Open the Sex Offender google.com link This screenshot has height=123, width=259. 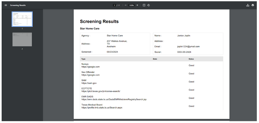(90, 75)
